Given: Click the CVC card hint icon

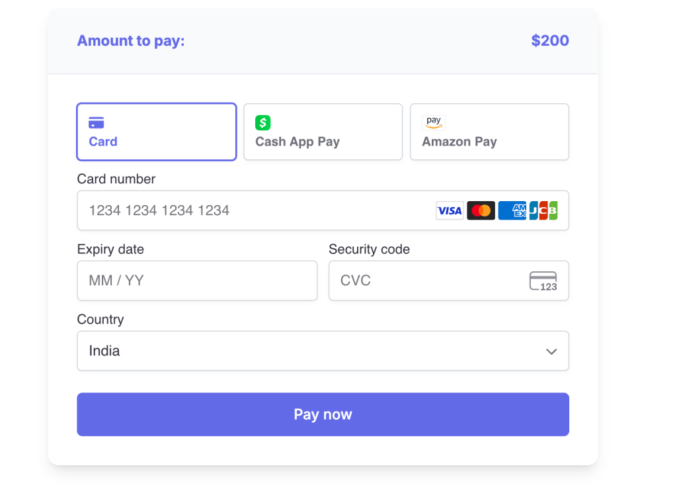Looking at the screenshot, I should (x=543, y=281).
